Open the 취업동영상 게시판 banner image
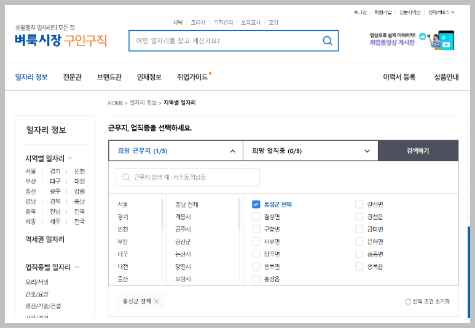This screenshot has height=328, width=475. [412, 40]
